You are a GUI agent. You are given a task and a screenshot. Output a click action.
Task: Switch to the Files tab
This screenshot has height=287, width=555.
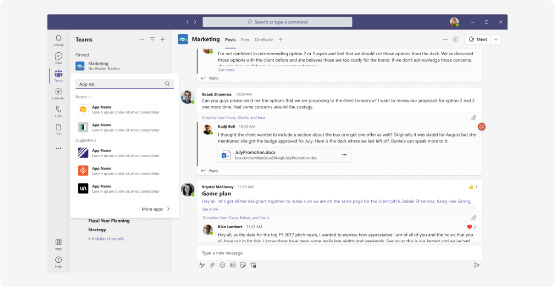pos(245,40)
